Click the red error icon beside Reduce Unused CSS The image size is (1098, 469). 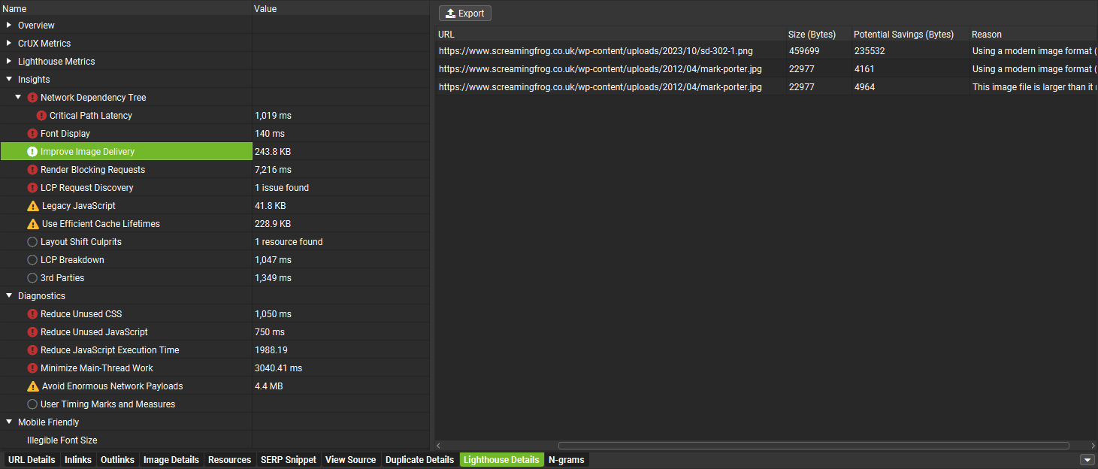coord(32,314)
